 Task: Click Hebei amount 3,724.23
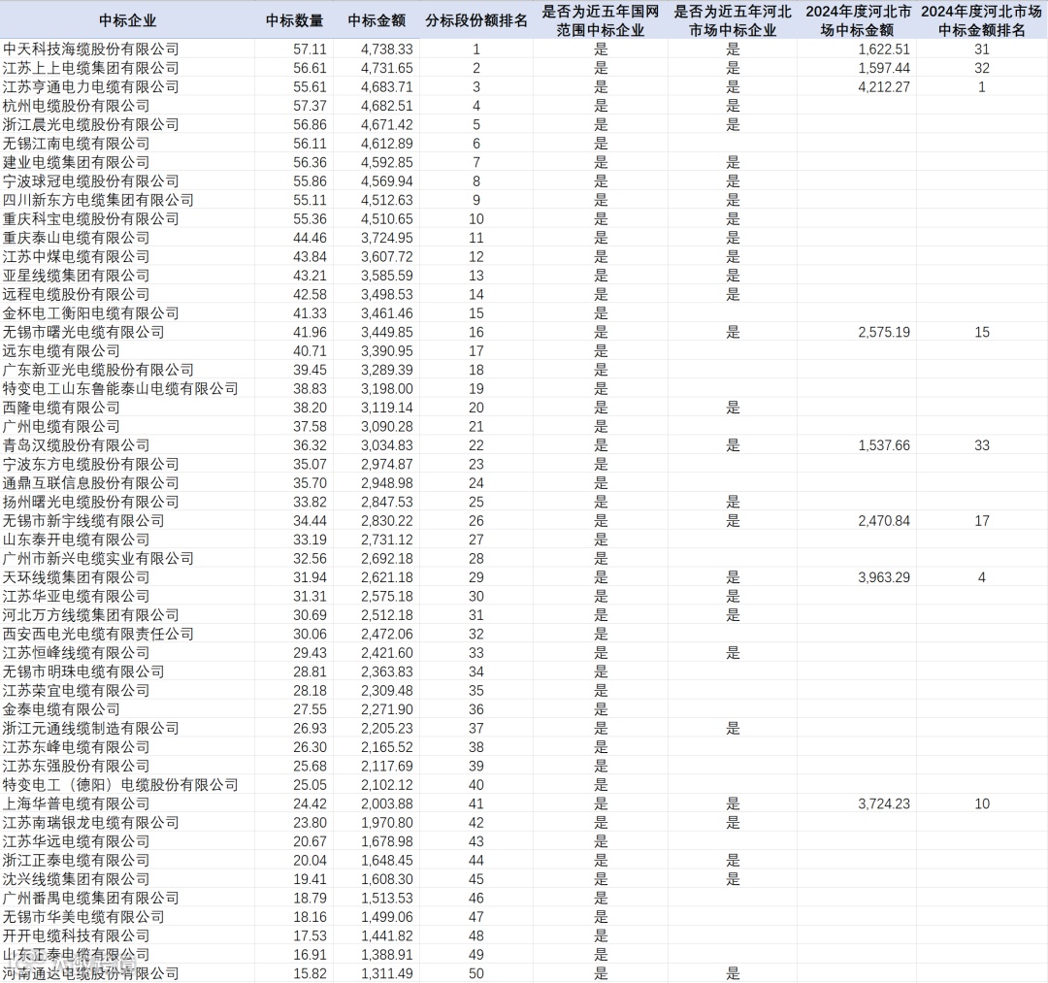coord(884,803)
